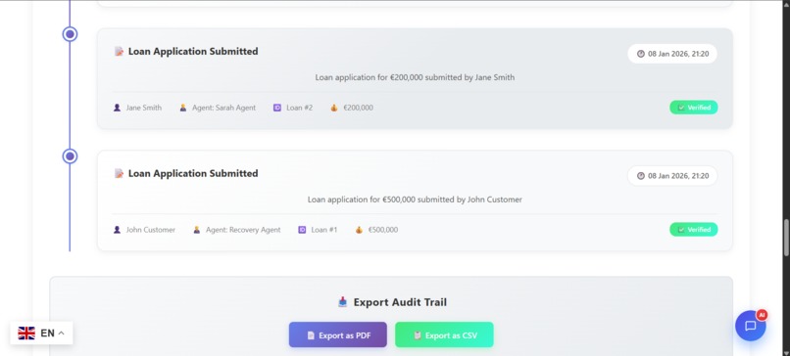The image size is (790, 356).
Task: Click the money bag icon beside €200,000
Action: [334, 108]
